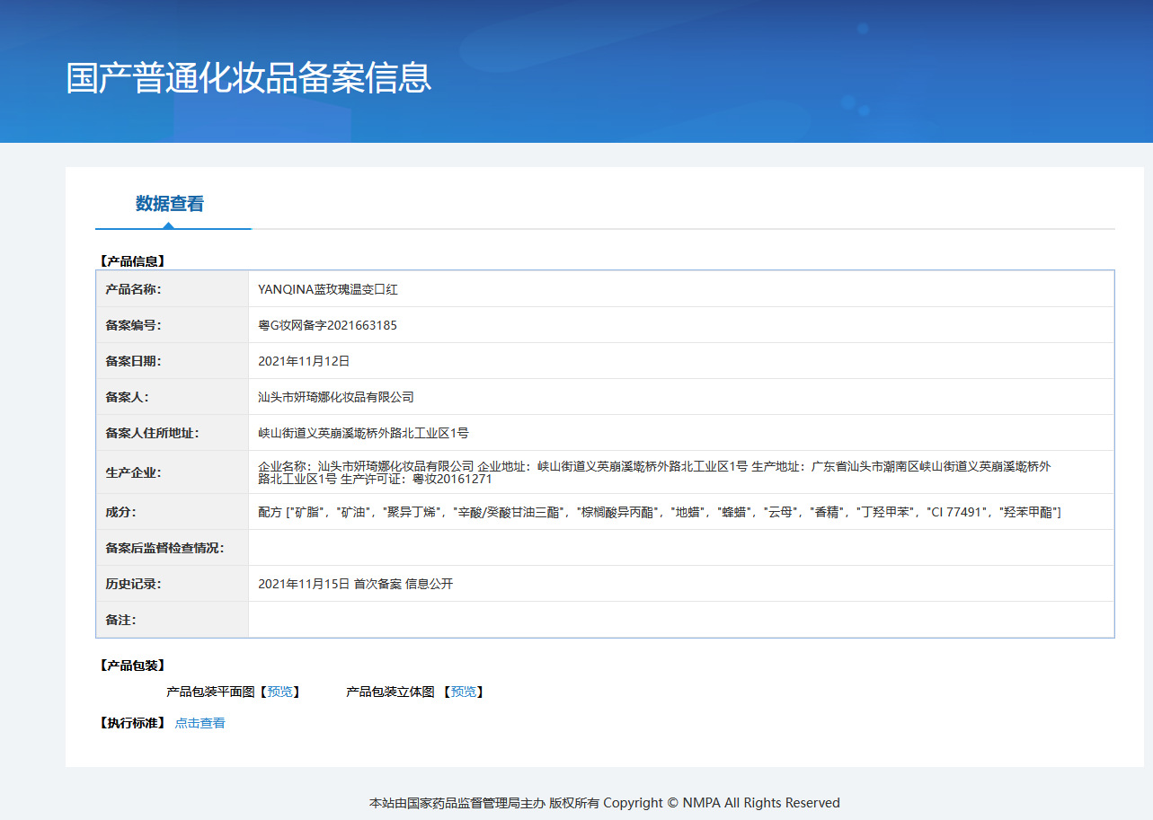Open 预览 link for 产品包装立体图
The height and width of the screenshot is (820, 1153).
(x=464, y=692)
